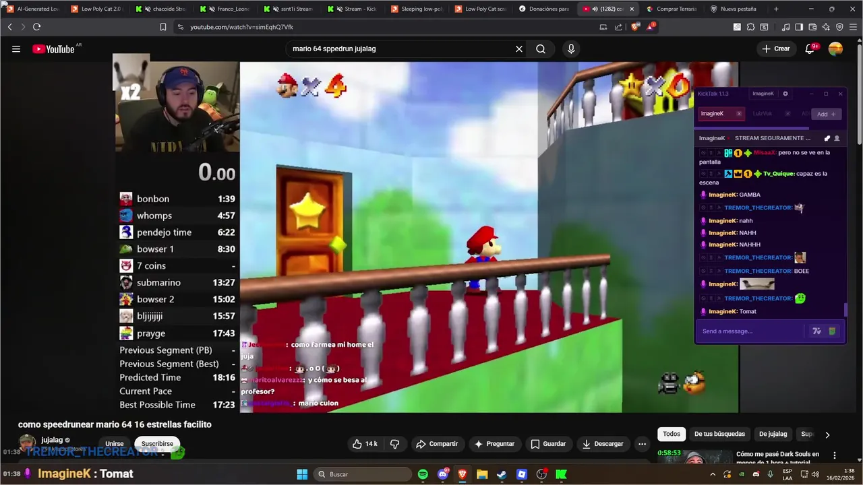Open a new browser tab
Screen dimensions: 863x485
tap(776, 9)
